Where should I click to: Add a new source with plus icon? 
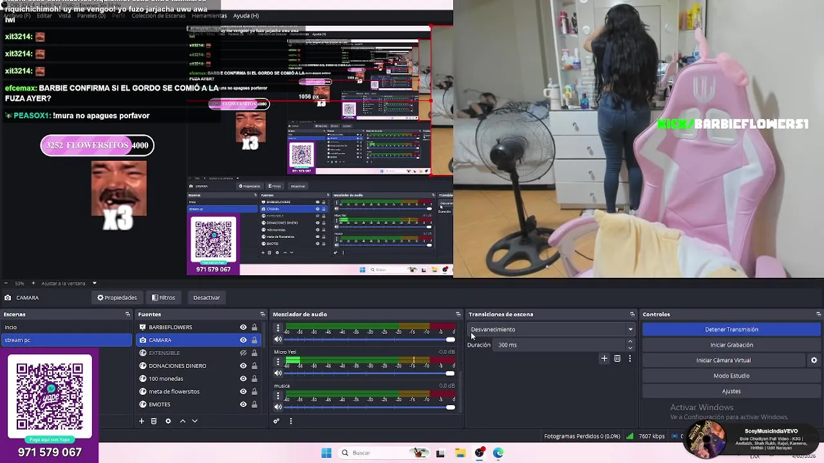(142, 421)
